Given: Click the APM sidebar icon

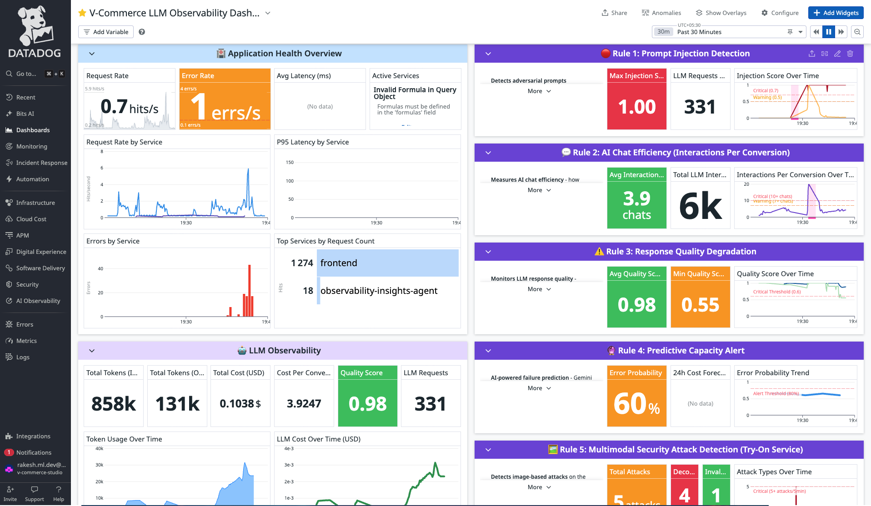Looking at the screenshot, I should (9, 235).
